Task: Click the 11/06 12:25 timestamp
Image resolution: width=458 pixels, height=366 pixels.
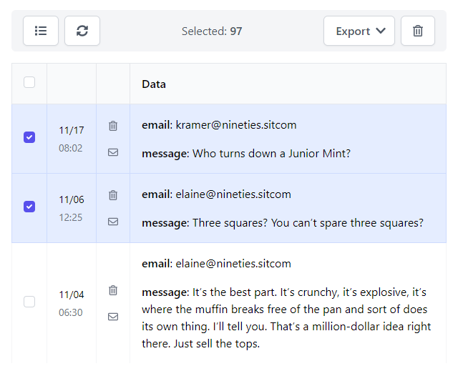Action: (72, 209)
